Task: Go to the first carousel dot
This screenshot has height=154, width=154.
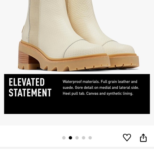Action: pos(64,138)
